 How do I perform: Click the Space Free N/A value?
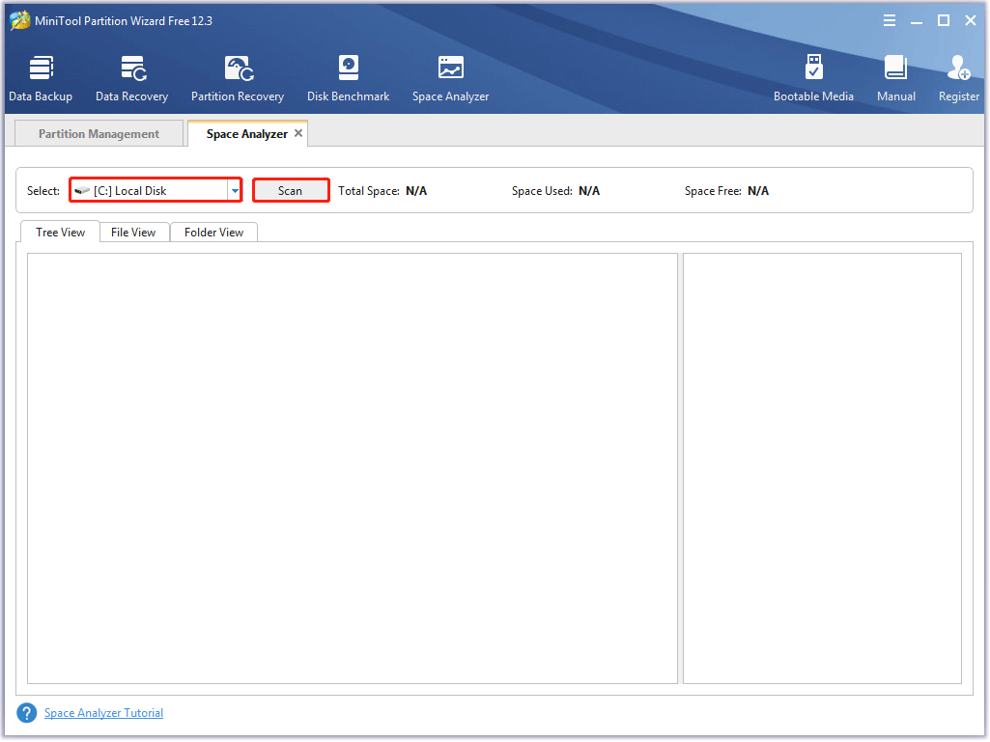click(x=758, y=191)
